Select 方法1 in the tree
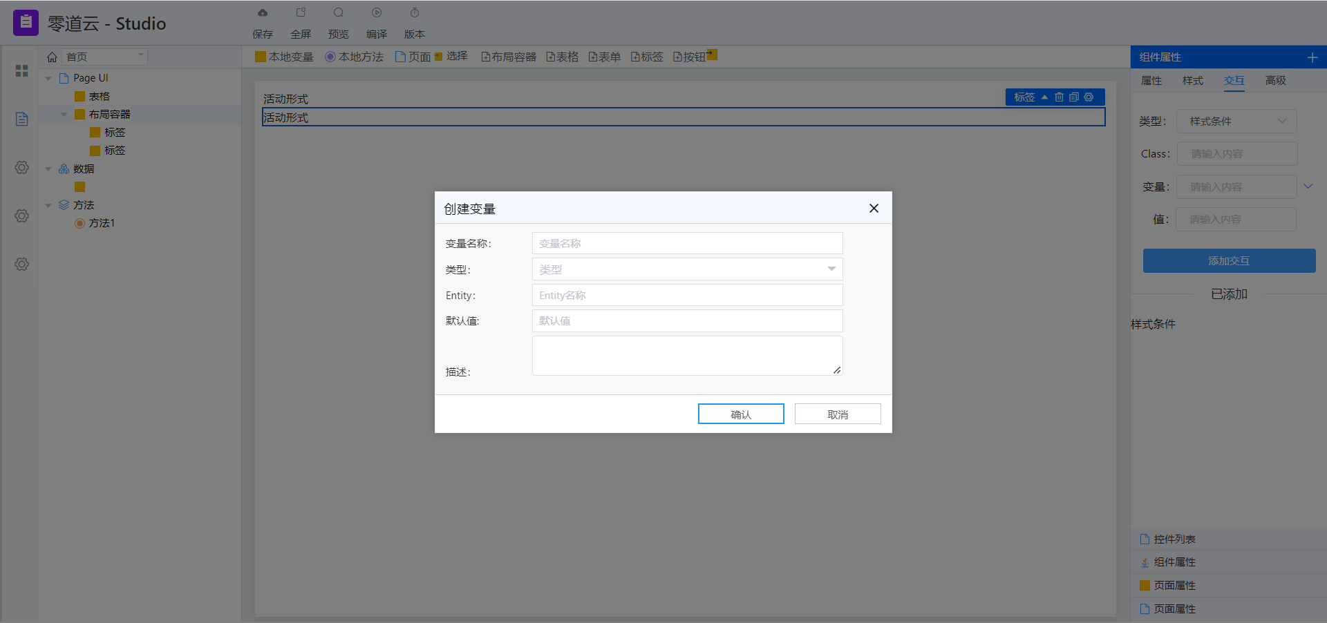1327x623 pixels. [102, 222]
